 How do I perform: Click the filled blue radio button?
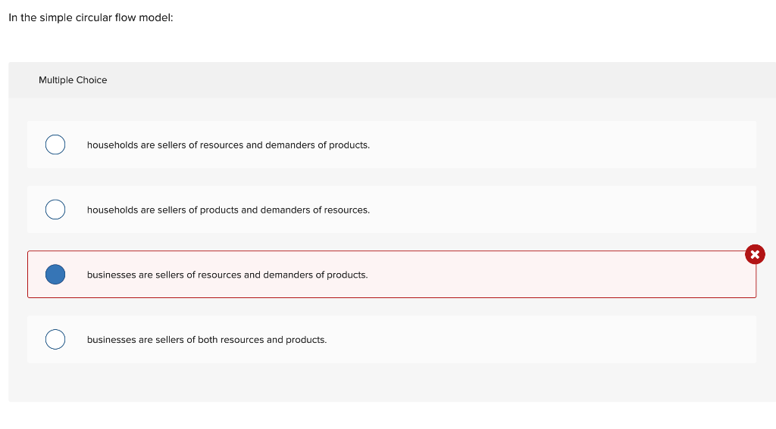(55, 275)
